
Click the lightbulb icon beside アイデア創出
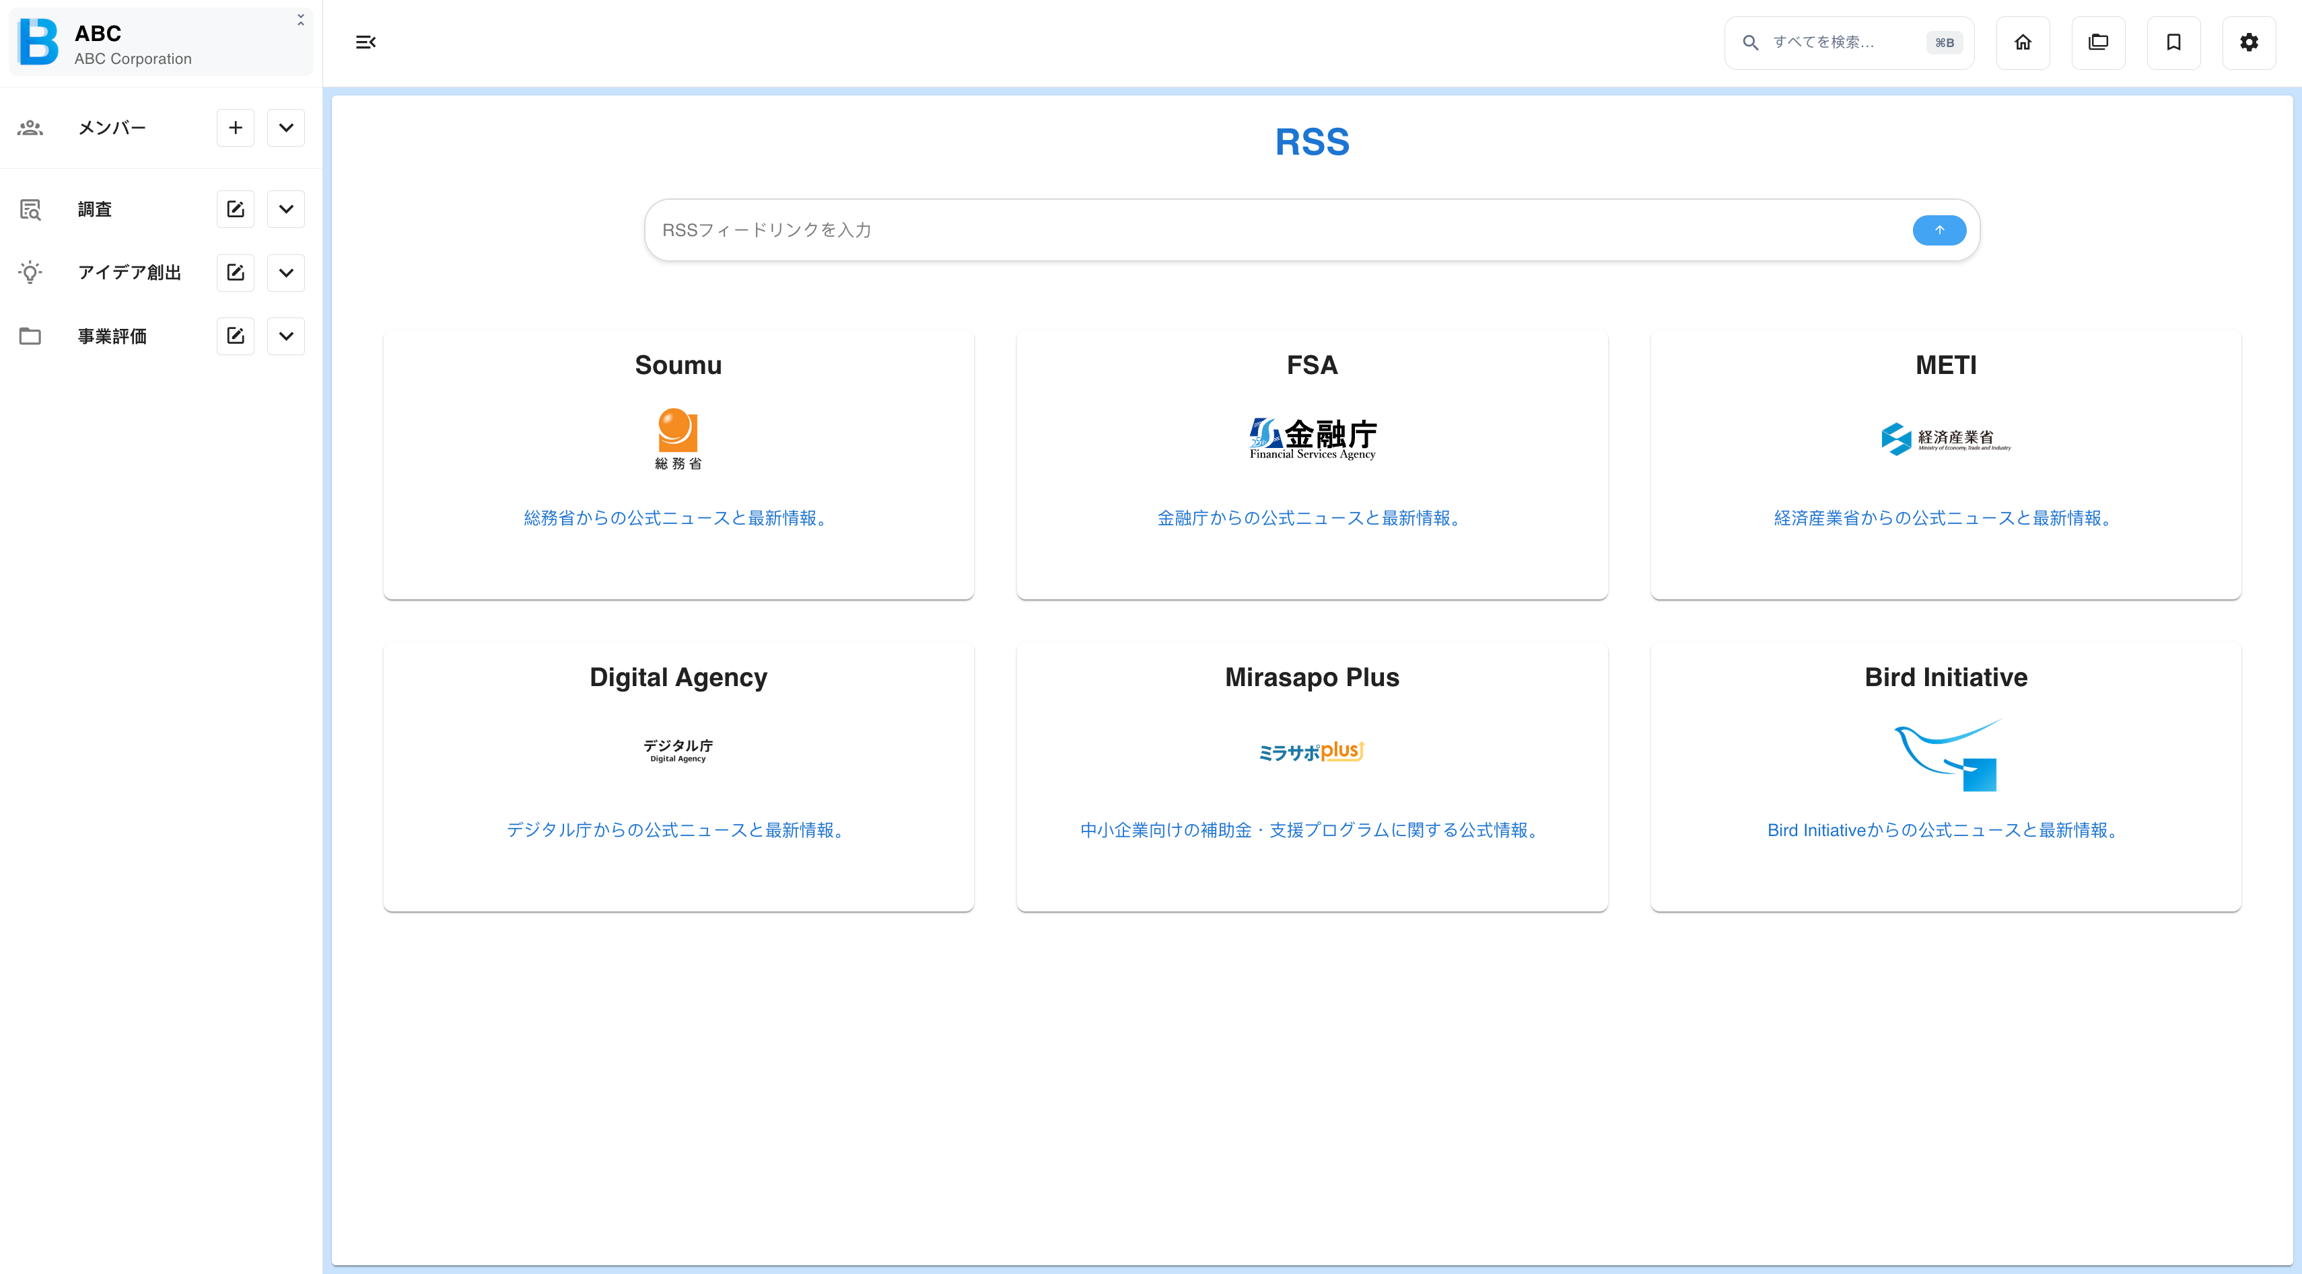(x=30, y=272)
